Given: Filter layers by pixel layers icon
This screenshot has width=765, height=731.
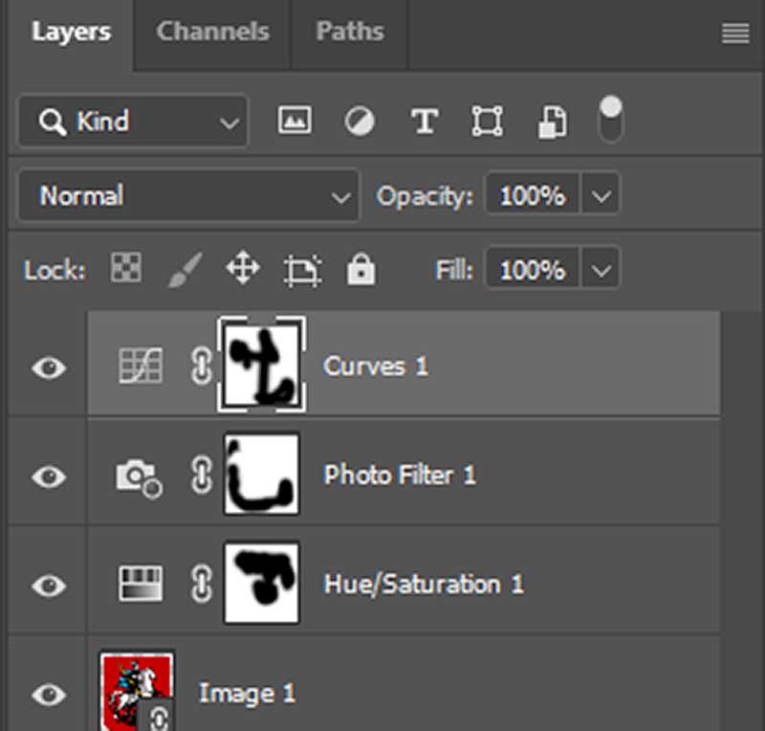Looking at the screenshot, I should [x=294, y=121].
